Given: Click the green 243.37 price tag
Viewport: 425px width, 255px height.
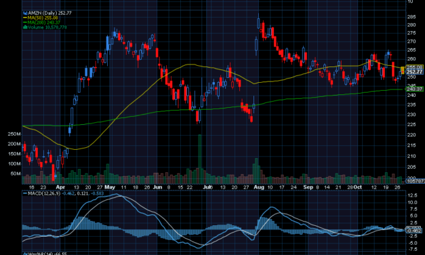Looking at the screenshot, I should point(414,89).
